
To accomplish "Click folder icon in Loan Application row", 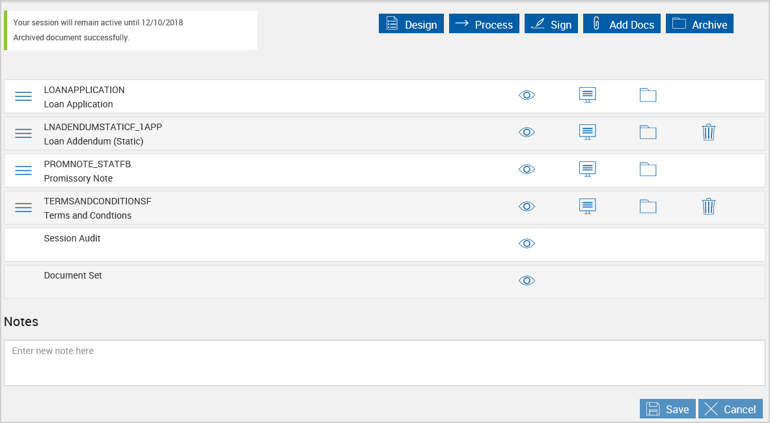I will [648, 95].
